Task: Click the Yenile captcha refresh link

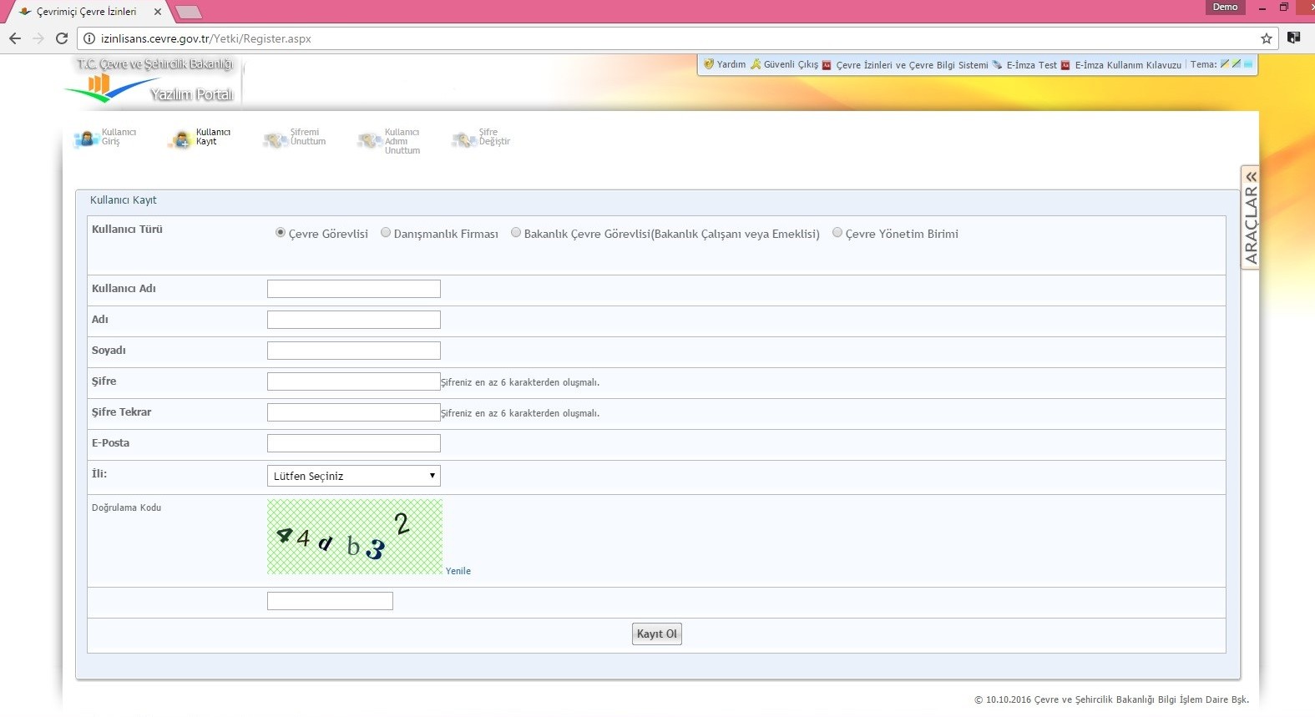Action: tap(458, 571)
